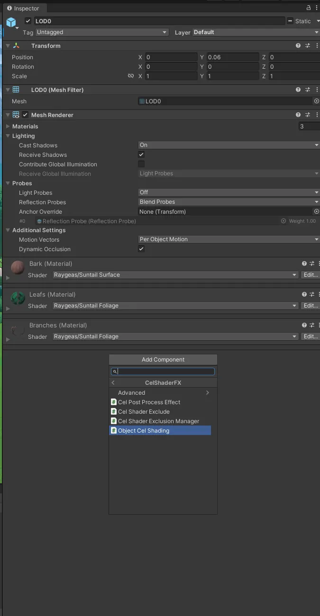This screenshot has width=320, height=616.
Task: Open Branches material presets icon
Action: click(312, 325)
